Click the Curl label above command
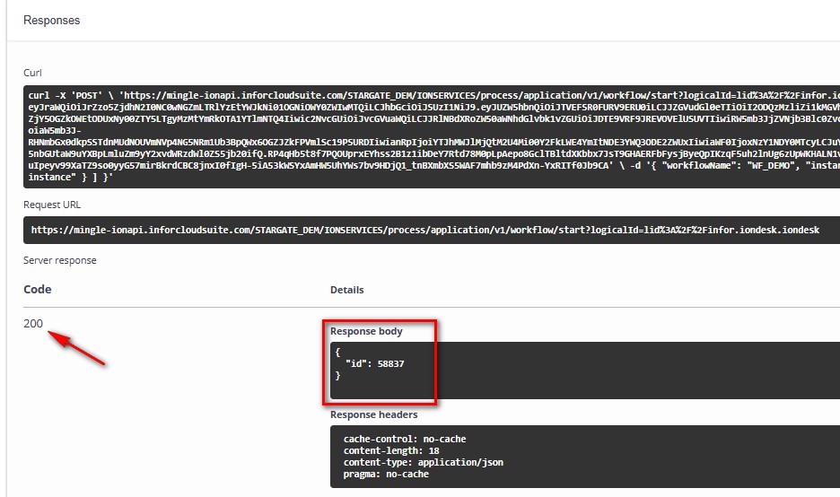The image size is (840, 497). click(x=32, y=73)
